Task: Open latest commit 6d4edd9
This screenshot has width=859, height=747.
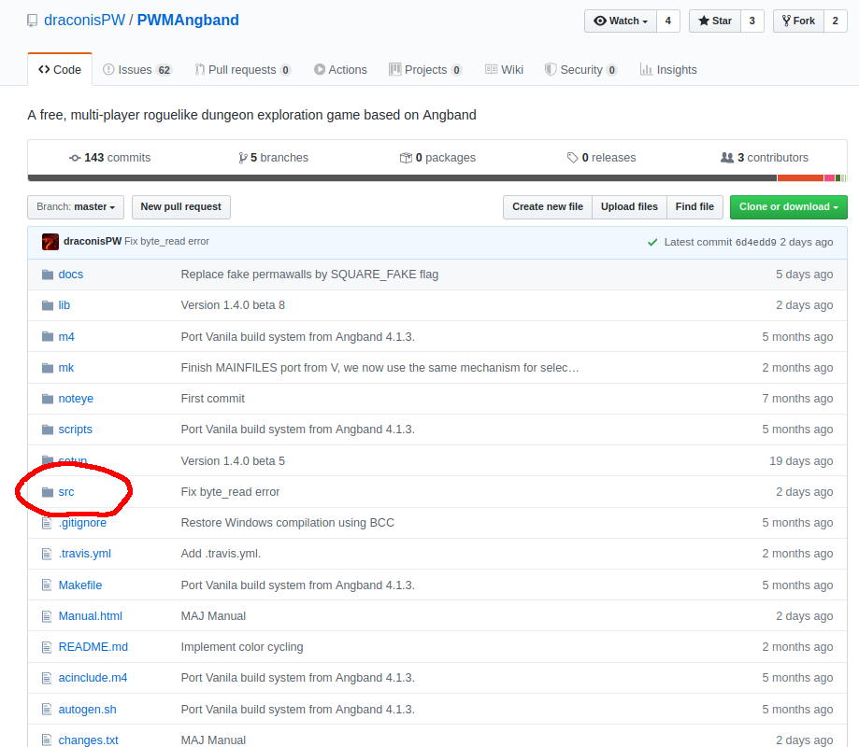Action: point(755,242)
